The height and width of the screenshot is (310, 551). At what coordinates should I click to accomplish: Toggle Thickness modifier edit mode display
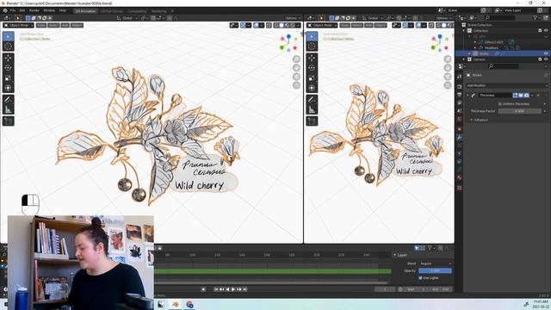[x=515, y=96]
